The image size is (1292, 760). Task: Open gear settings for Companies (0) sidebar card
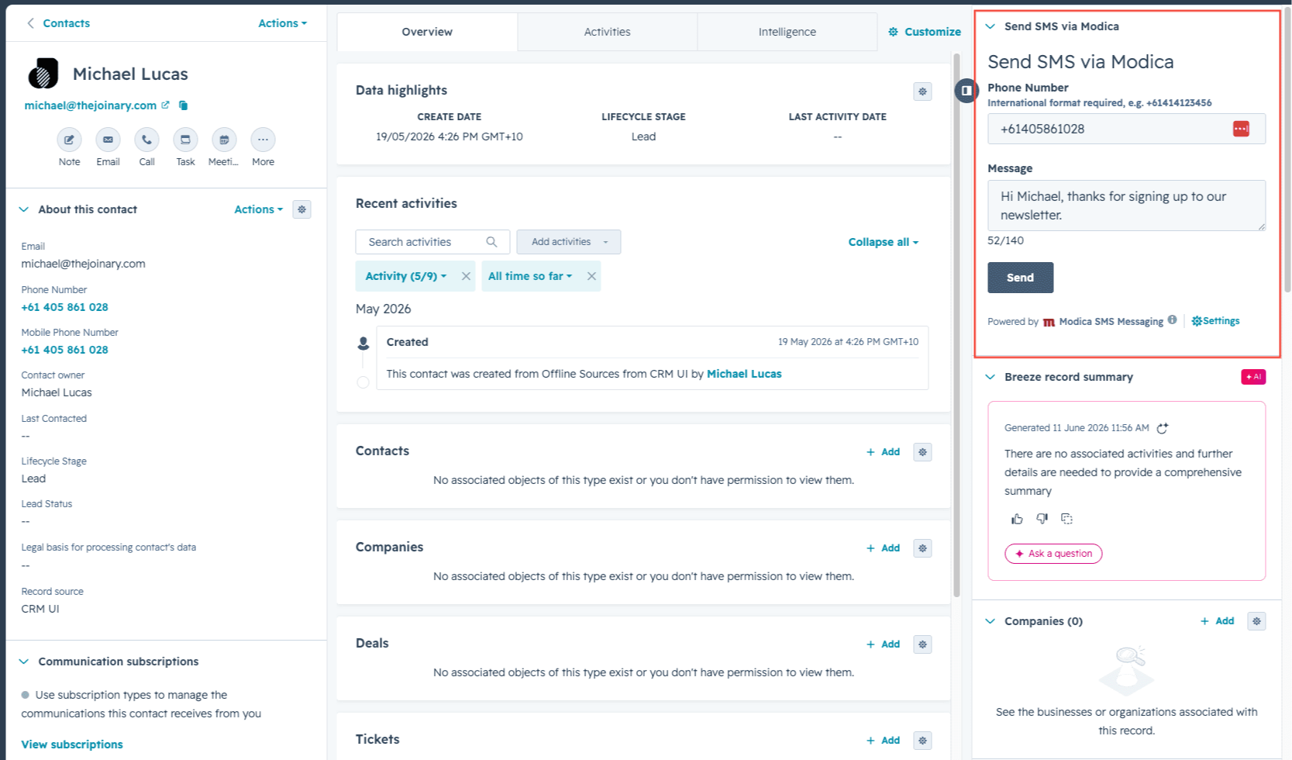1256,621
